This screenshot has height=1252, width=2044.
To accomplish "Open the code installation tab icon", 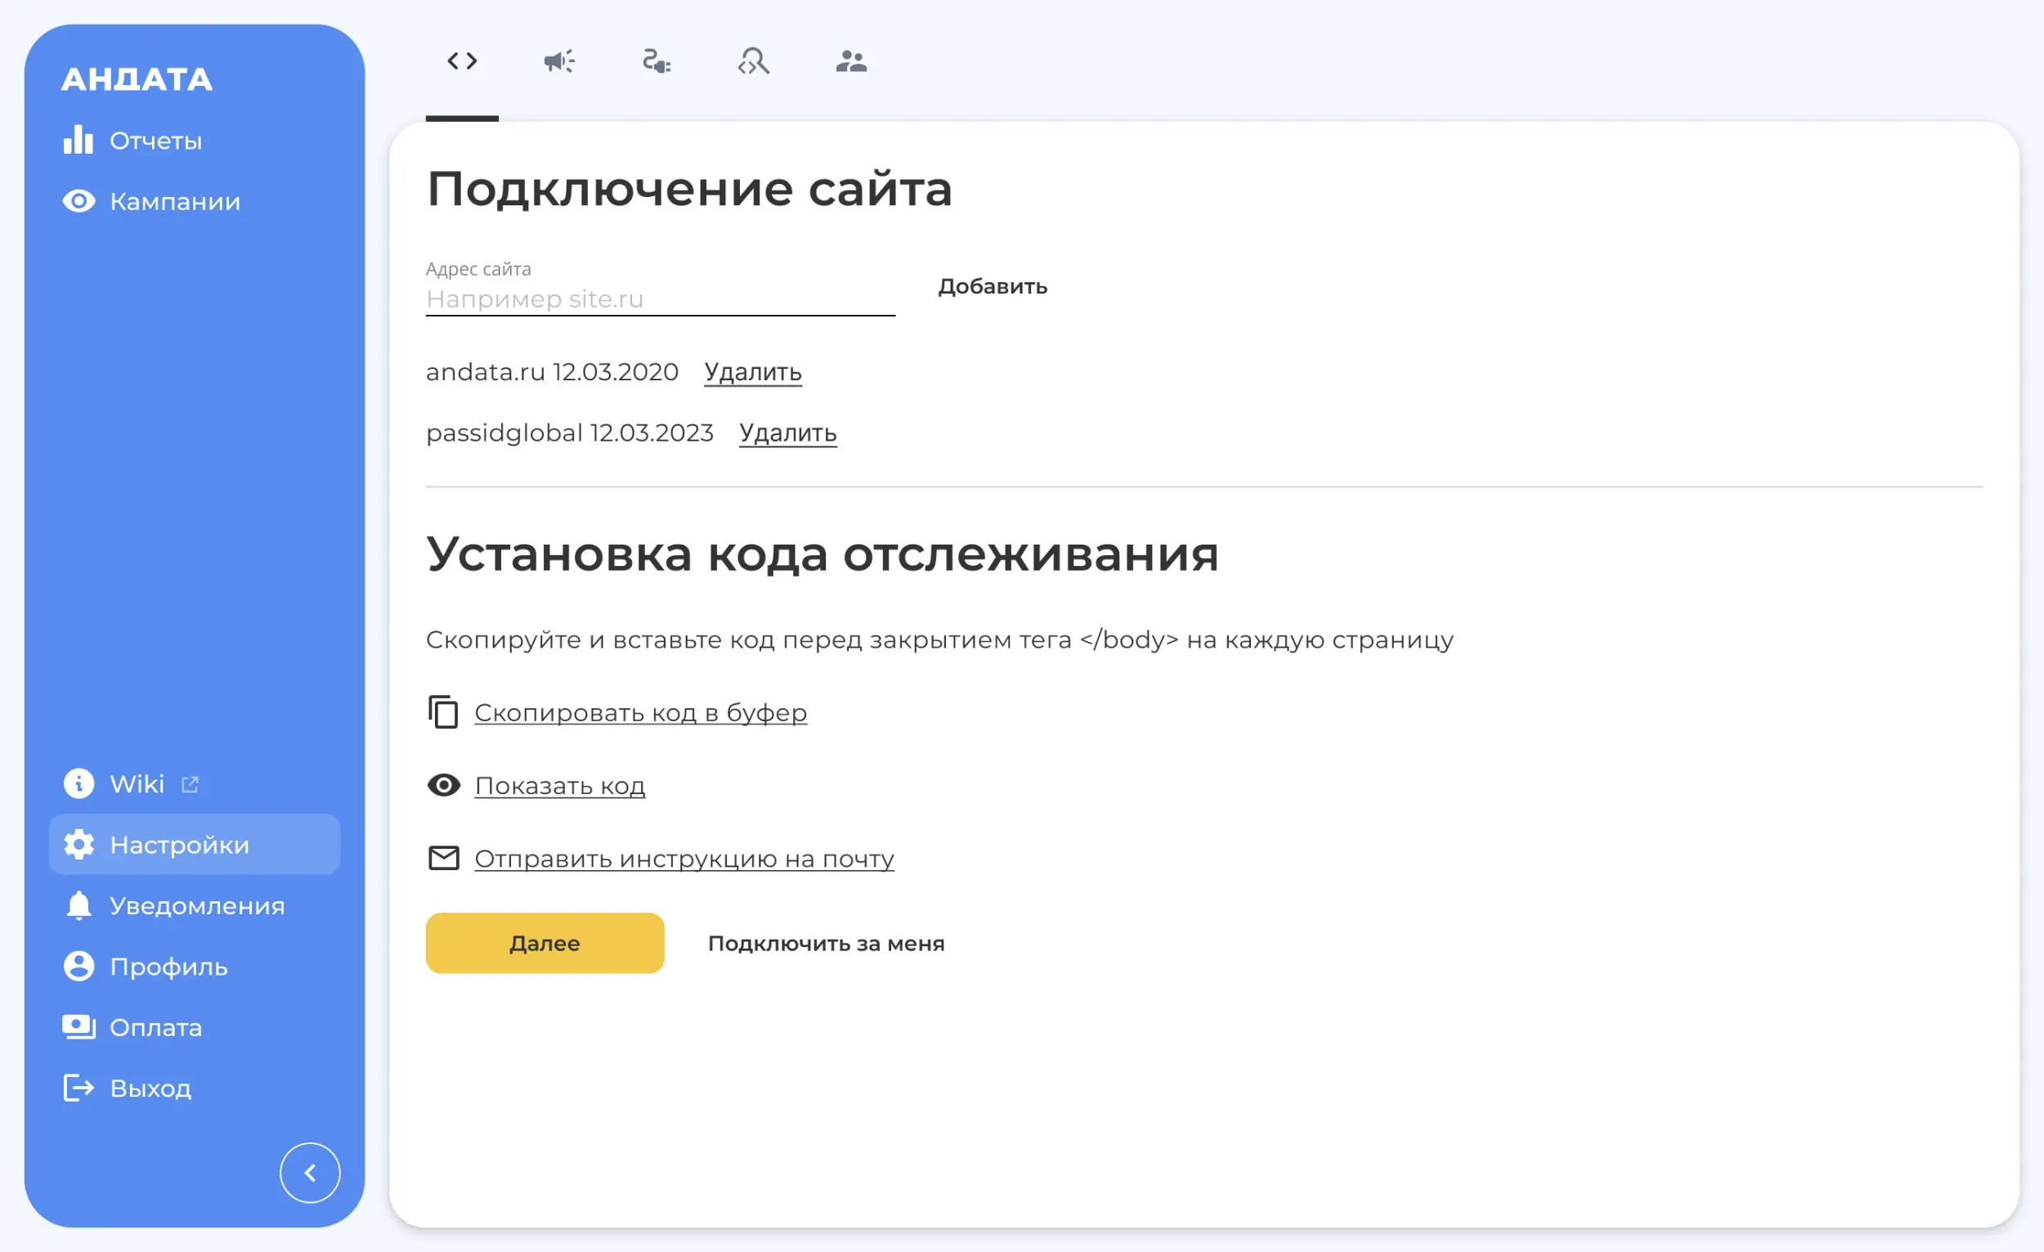I will pos(462,61).
